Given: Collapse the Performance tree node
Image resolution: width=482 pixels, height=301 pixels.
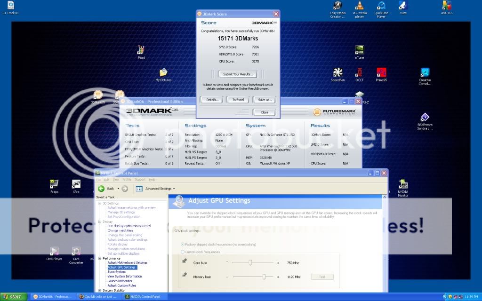Looking at the screenshot, I should 100,258.
